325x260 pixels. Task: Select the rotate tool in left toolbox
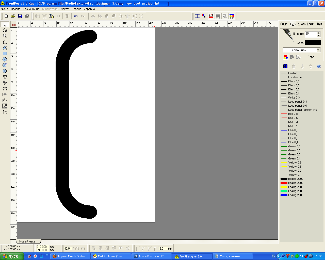pyautogui.click(x=5, y=30)
